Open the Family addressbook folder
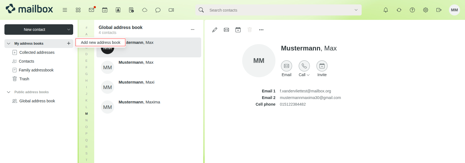465x163 pixels. point(36,70)
